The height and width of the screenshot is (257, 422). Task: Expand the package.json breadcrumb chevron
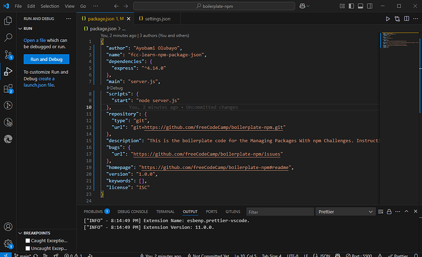(x=119, y=29)
